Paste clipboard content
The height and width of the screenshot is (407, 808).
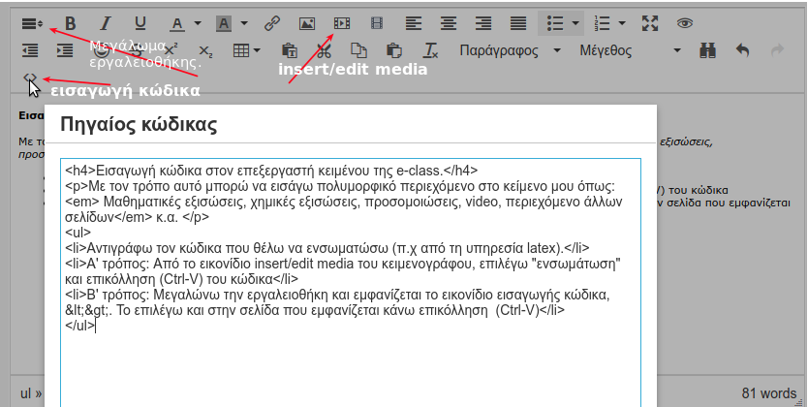pyautogui.click(x=393, y=50)
